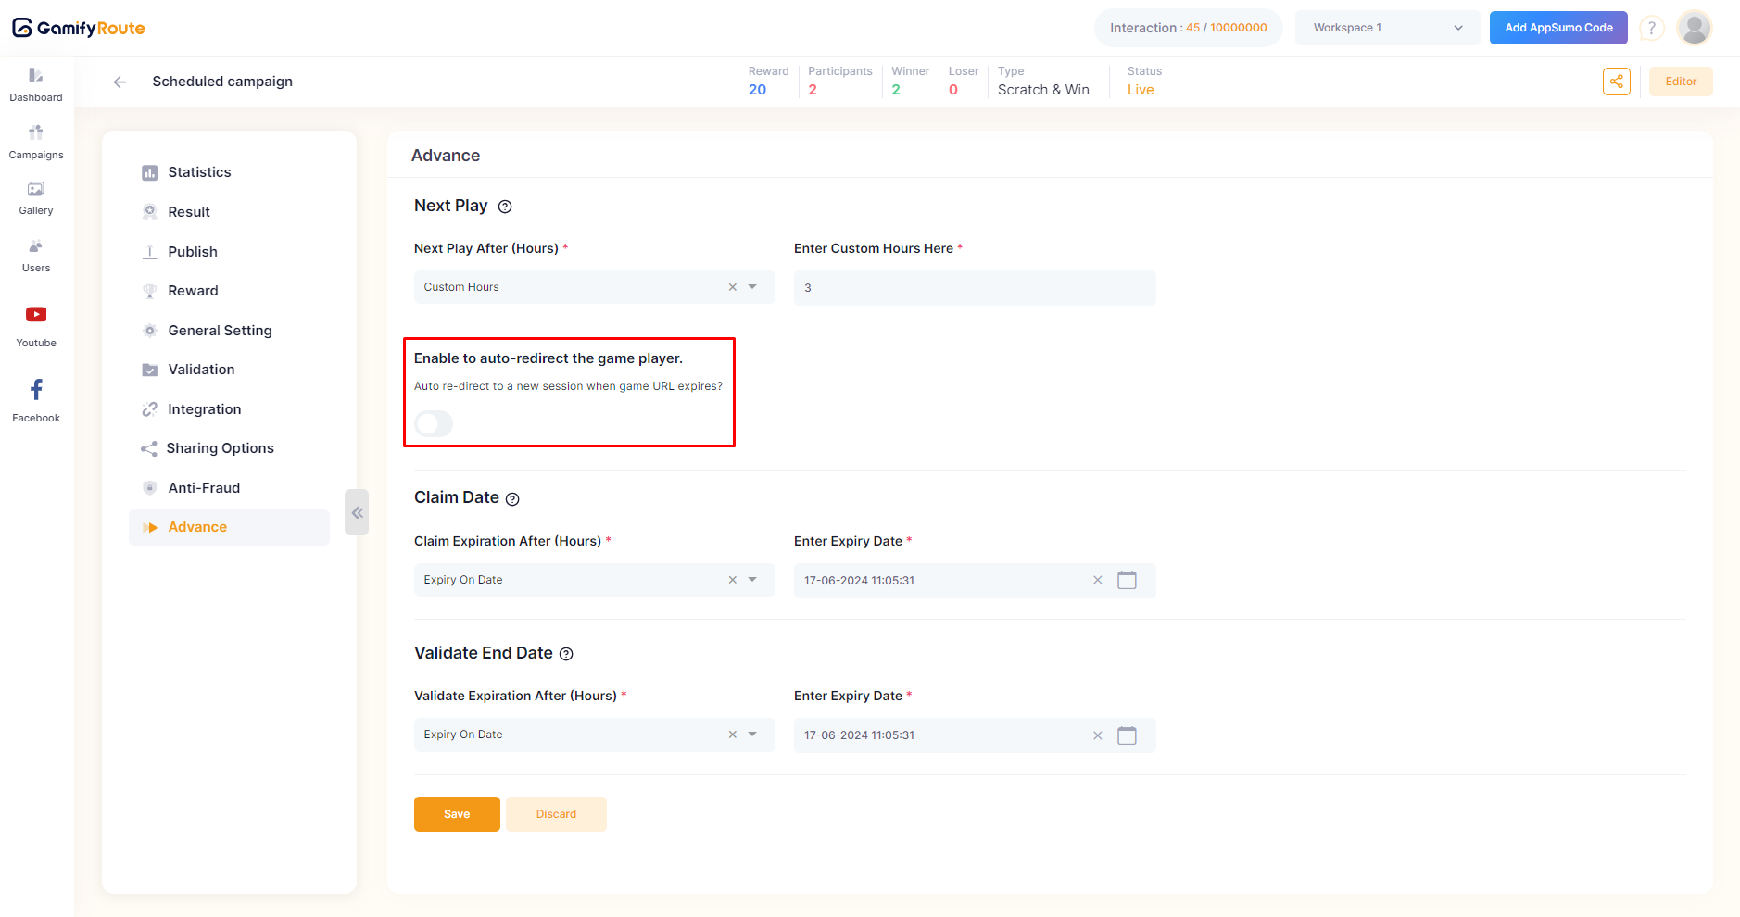The height and width of the screenshot is (917, 1740).
Task: Click the share campaign icon
Action: click(1616, 82)
